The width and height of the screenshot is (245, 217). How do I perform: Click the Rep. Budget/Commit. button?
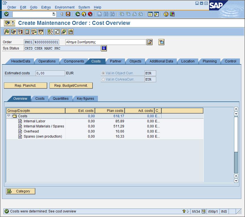click(x=71, y=86)
